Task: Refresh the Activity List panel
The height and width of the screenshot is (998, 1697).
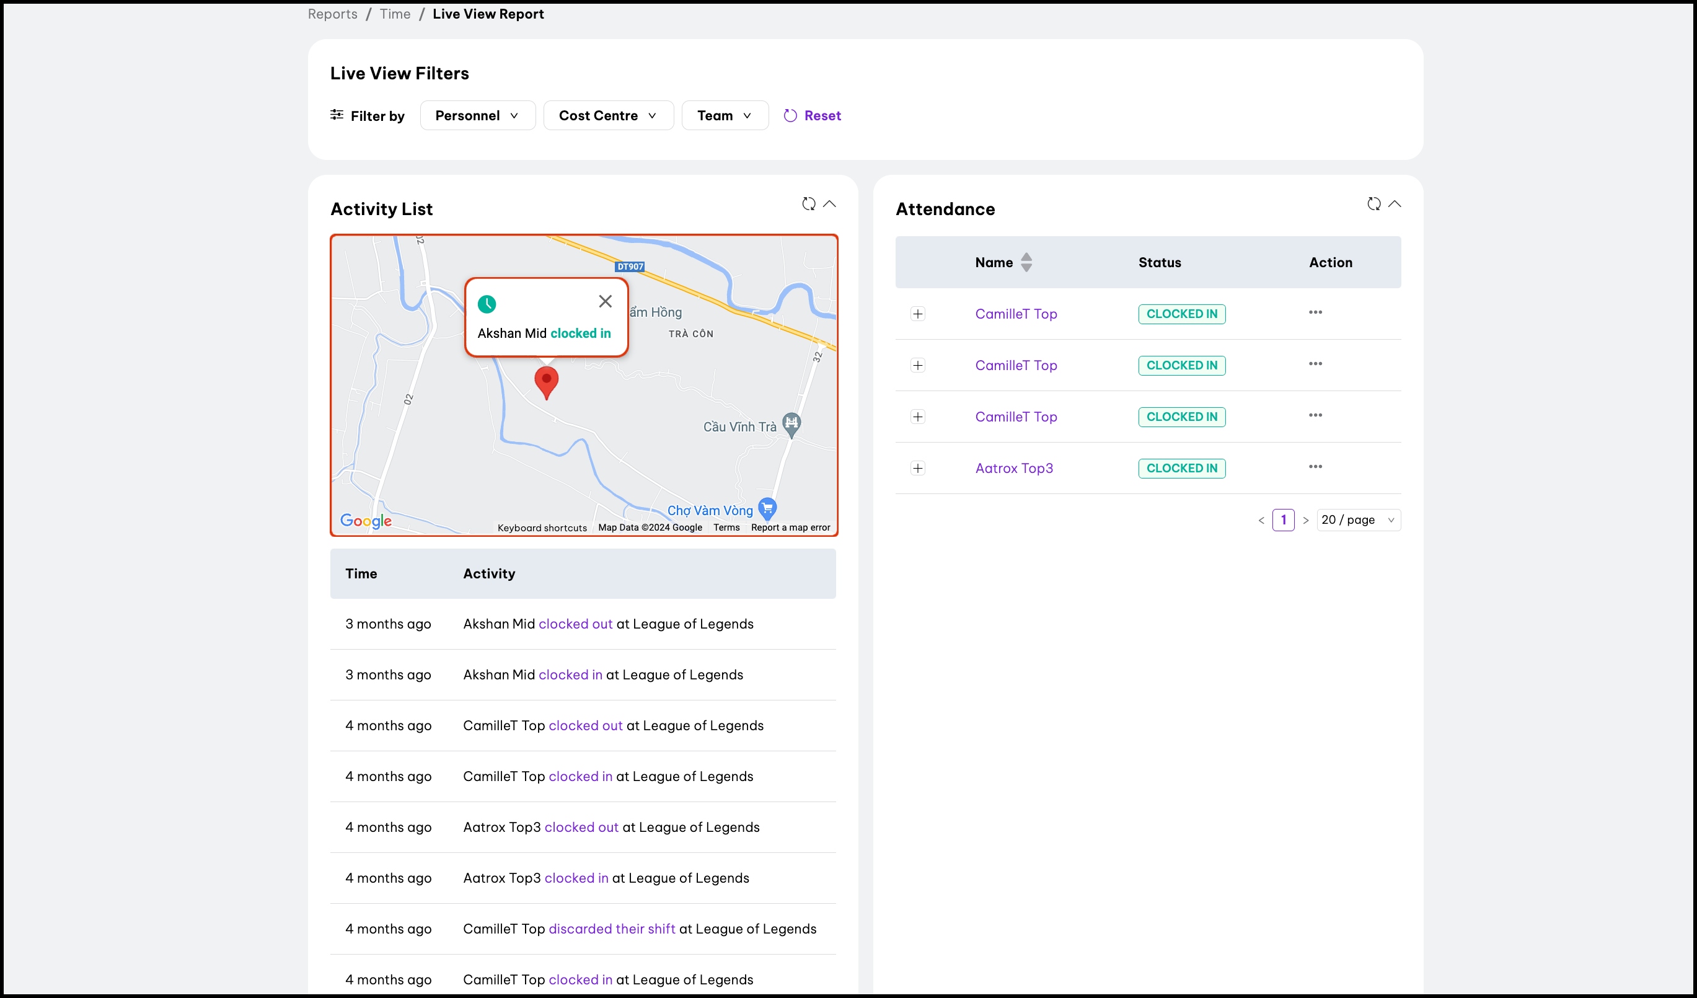Action: (x=808, y=203)
